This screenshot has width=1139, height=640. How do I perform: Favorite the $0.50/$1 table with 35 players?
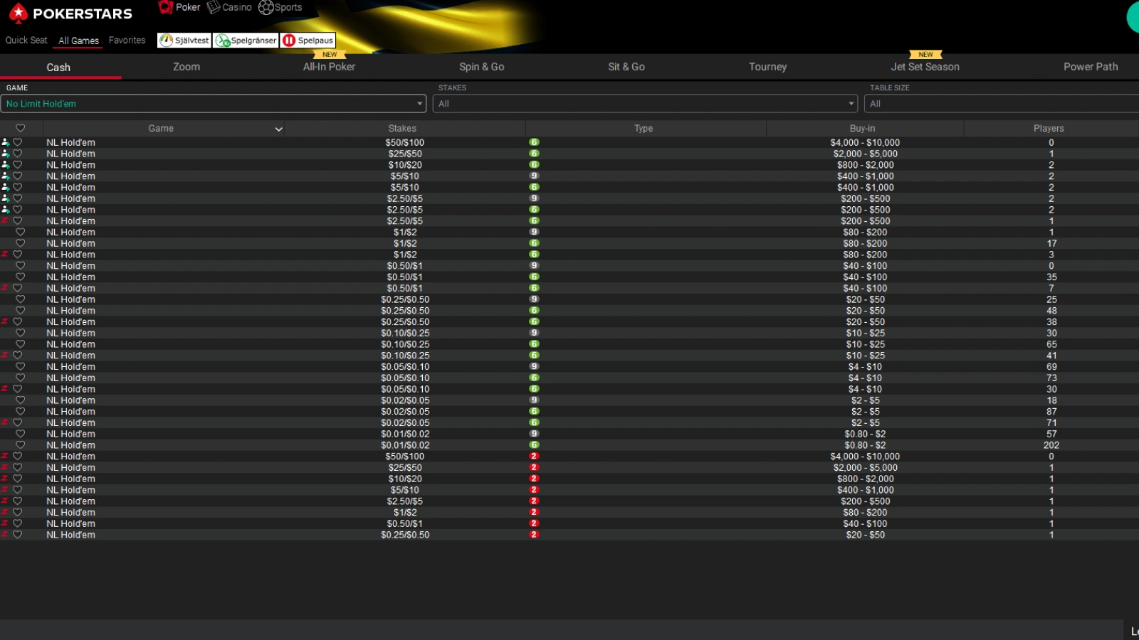[21, 277]
